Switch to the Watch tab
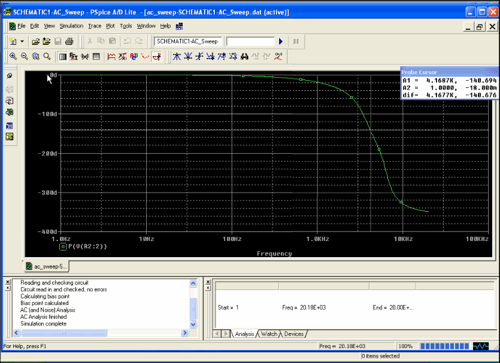This screenshot has height=363, width=500. coord(269,334)
